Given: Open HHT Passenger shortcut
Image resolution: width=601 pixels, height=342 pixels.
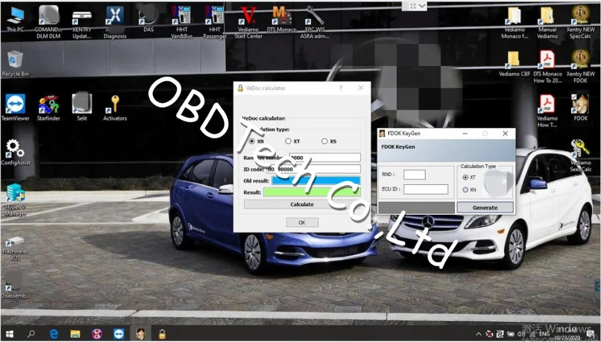Looking at the screenshot, I should [215, 22].
